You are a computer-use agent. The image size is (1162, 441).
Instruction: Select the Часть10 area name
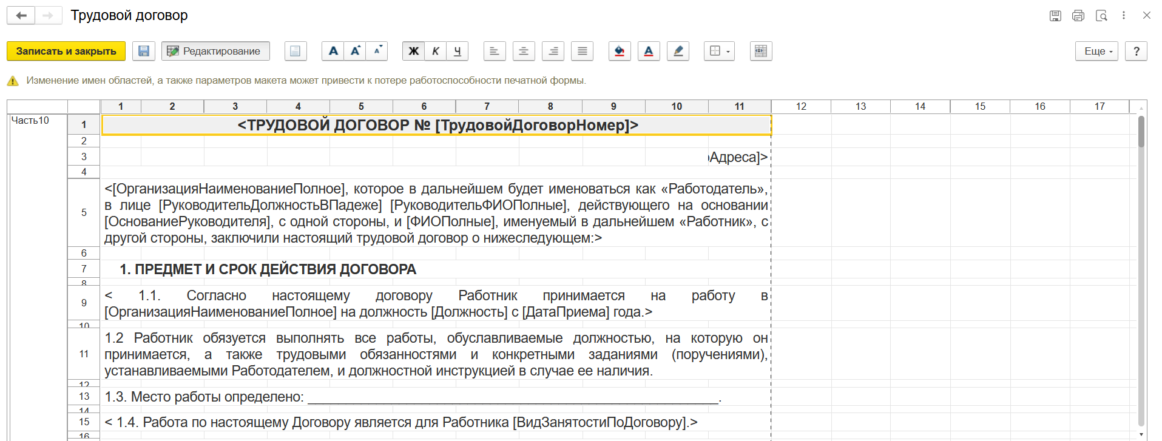pyautogui.click(x=30, y=120)
